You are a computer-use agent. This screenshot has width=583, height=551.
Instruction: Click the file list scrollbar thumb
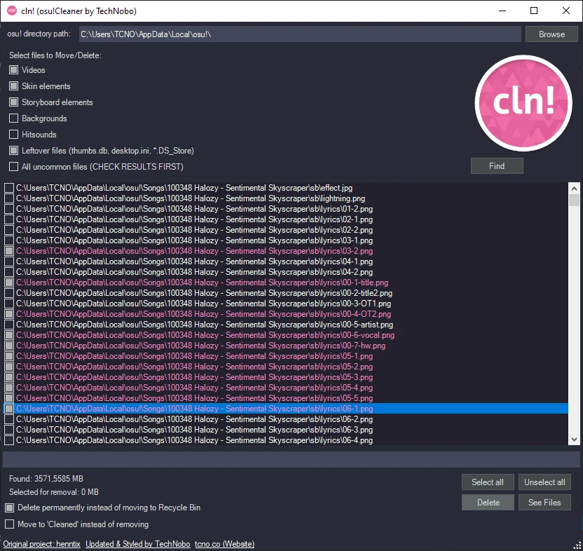pyautogui.click(x=574, y=200)
